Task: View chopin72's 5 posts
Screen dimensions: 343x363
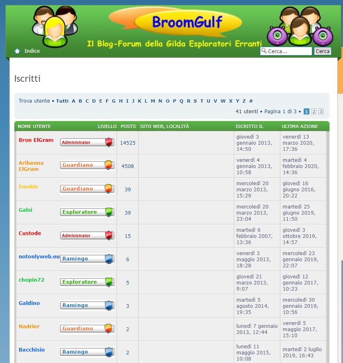Action: click(128, 282)
